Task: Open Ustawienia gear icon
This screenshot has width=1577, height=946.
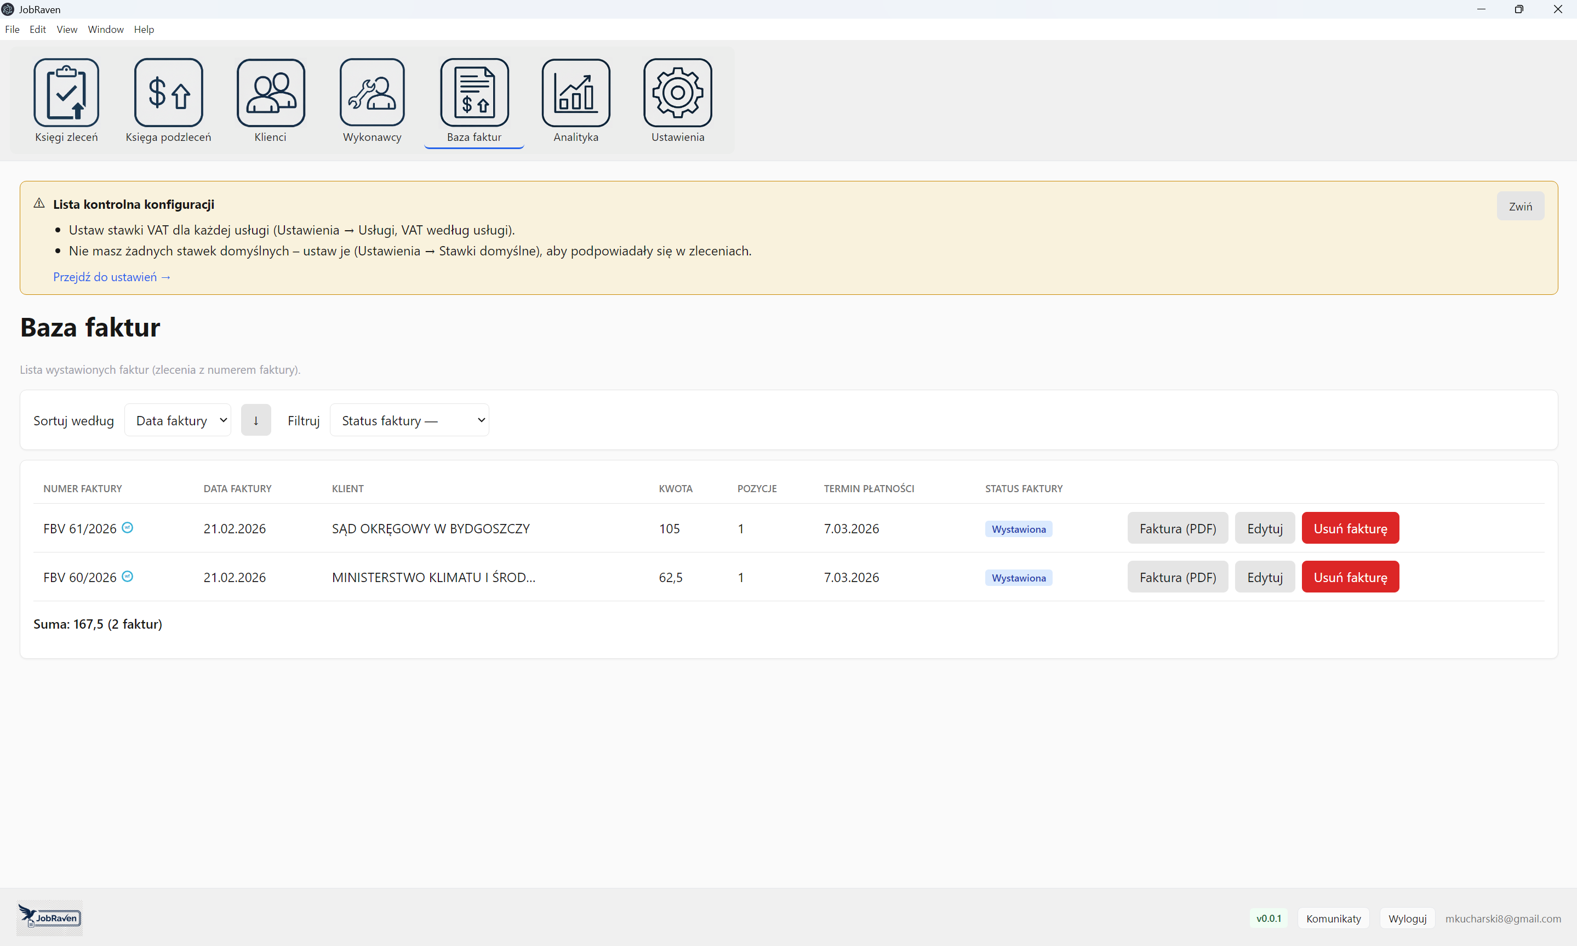Action: pos(677,93)
